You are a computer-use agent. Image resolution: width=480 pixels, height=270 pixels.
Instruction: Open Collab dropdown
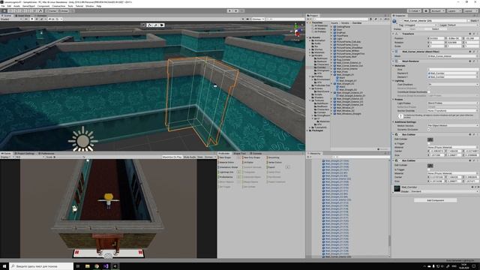pos(414,10)
